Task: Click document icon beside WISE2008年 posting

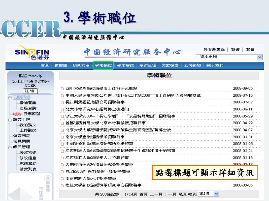Action: pos(62,172)
